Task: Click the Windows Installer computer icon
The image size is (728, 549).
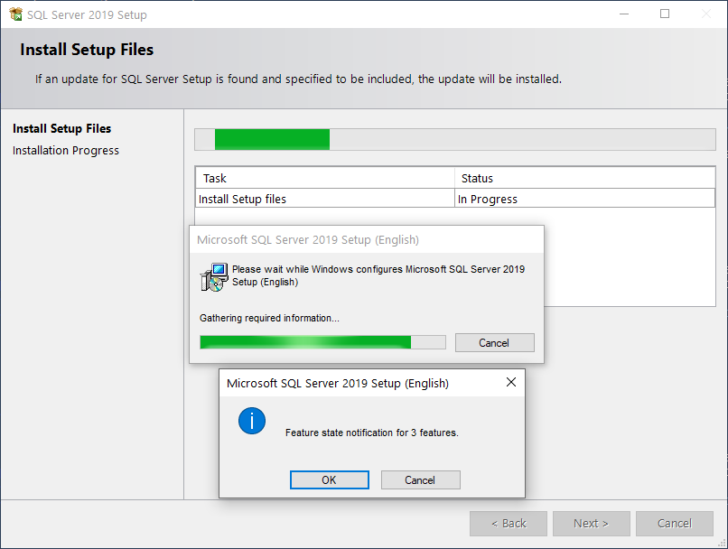Action: [214, 277]
